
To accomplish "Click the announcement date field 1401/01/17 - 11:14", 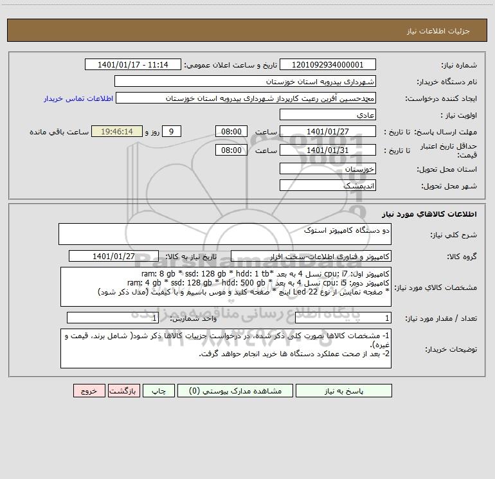I will pos(133,65).
